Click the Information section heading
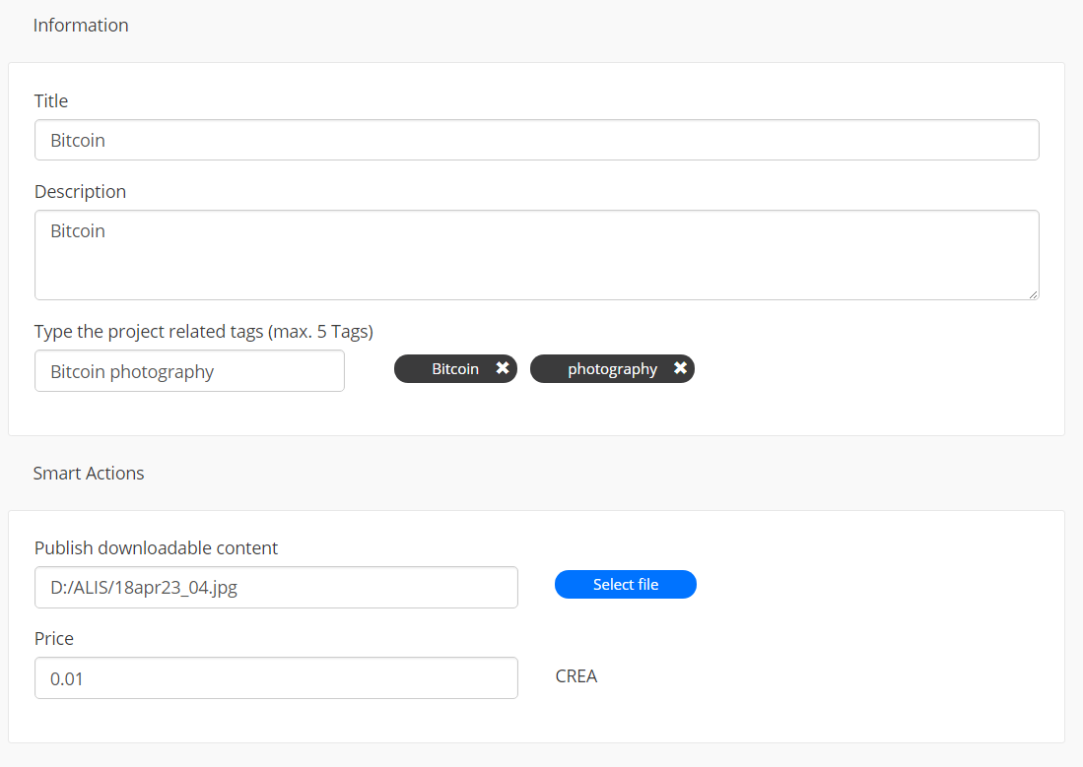The width and height of the screenshot is (1083, 767). [x=81, y=25]
